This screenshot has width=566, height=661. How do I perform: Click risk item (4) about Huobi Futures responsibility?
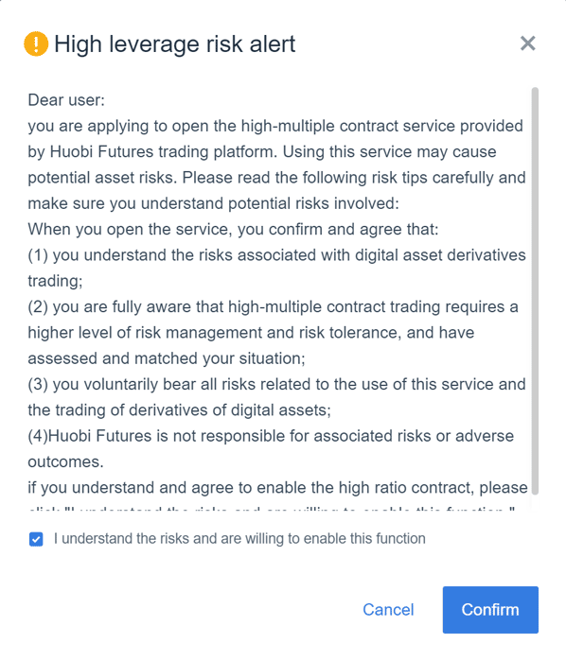[271, 449]
